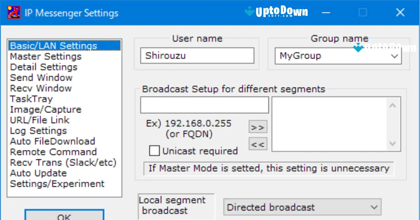Select Detail Settings in the settings list
Viewport: 420px width, 220px height.
[44, 67]
